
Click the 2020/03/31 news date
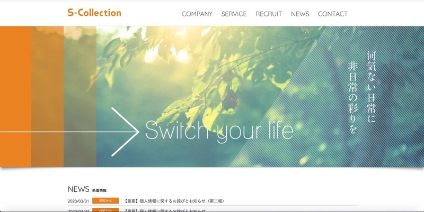point(78,201)
